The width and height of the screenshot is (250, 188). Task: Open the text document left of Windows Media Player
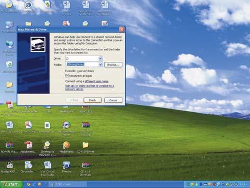pos(47,125)
